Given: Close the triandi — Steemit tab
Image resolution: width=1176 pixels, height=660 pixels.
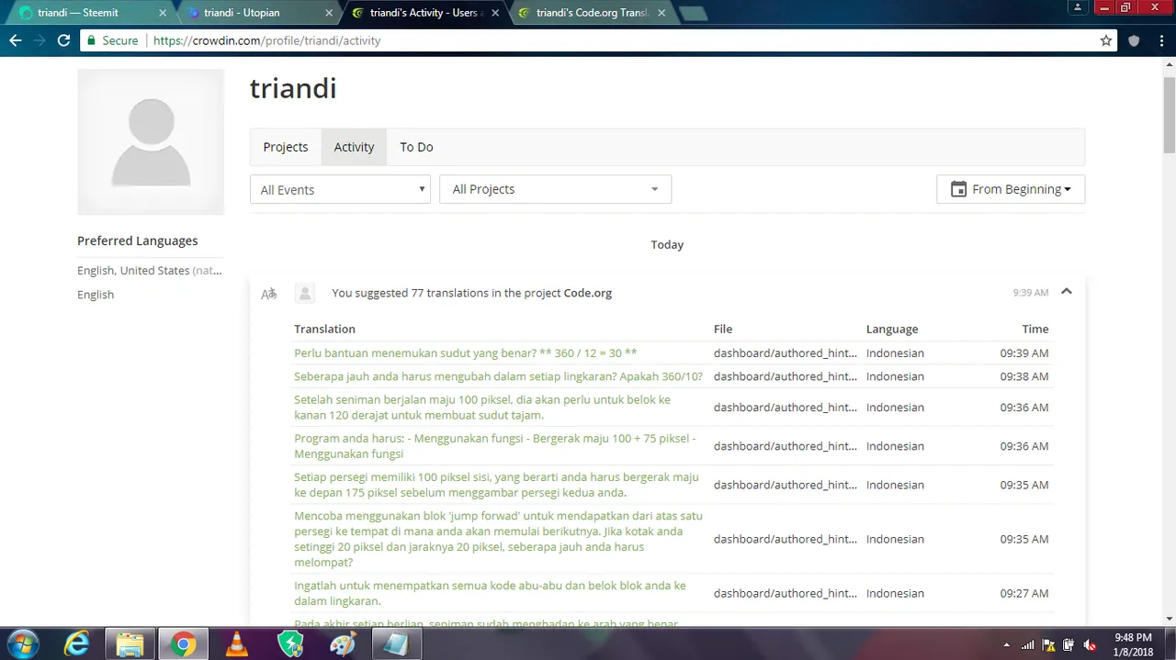Looking at the screenshot, I should (162, 14).
